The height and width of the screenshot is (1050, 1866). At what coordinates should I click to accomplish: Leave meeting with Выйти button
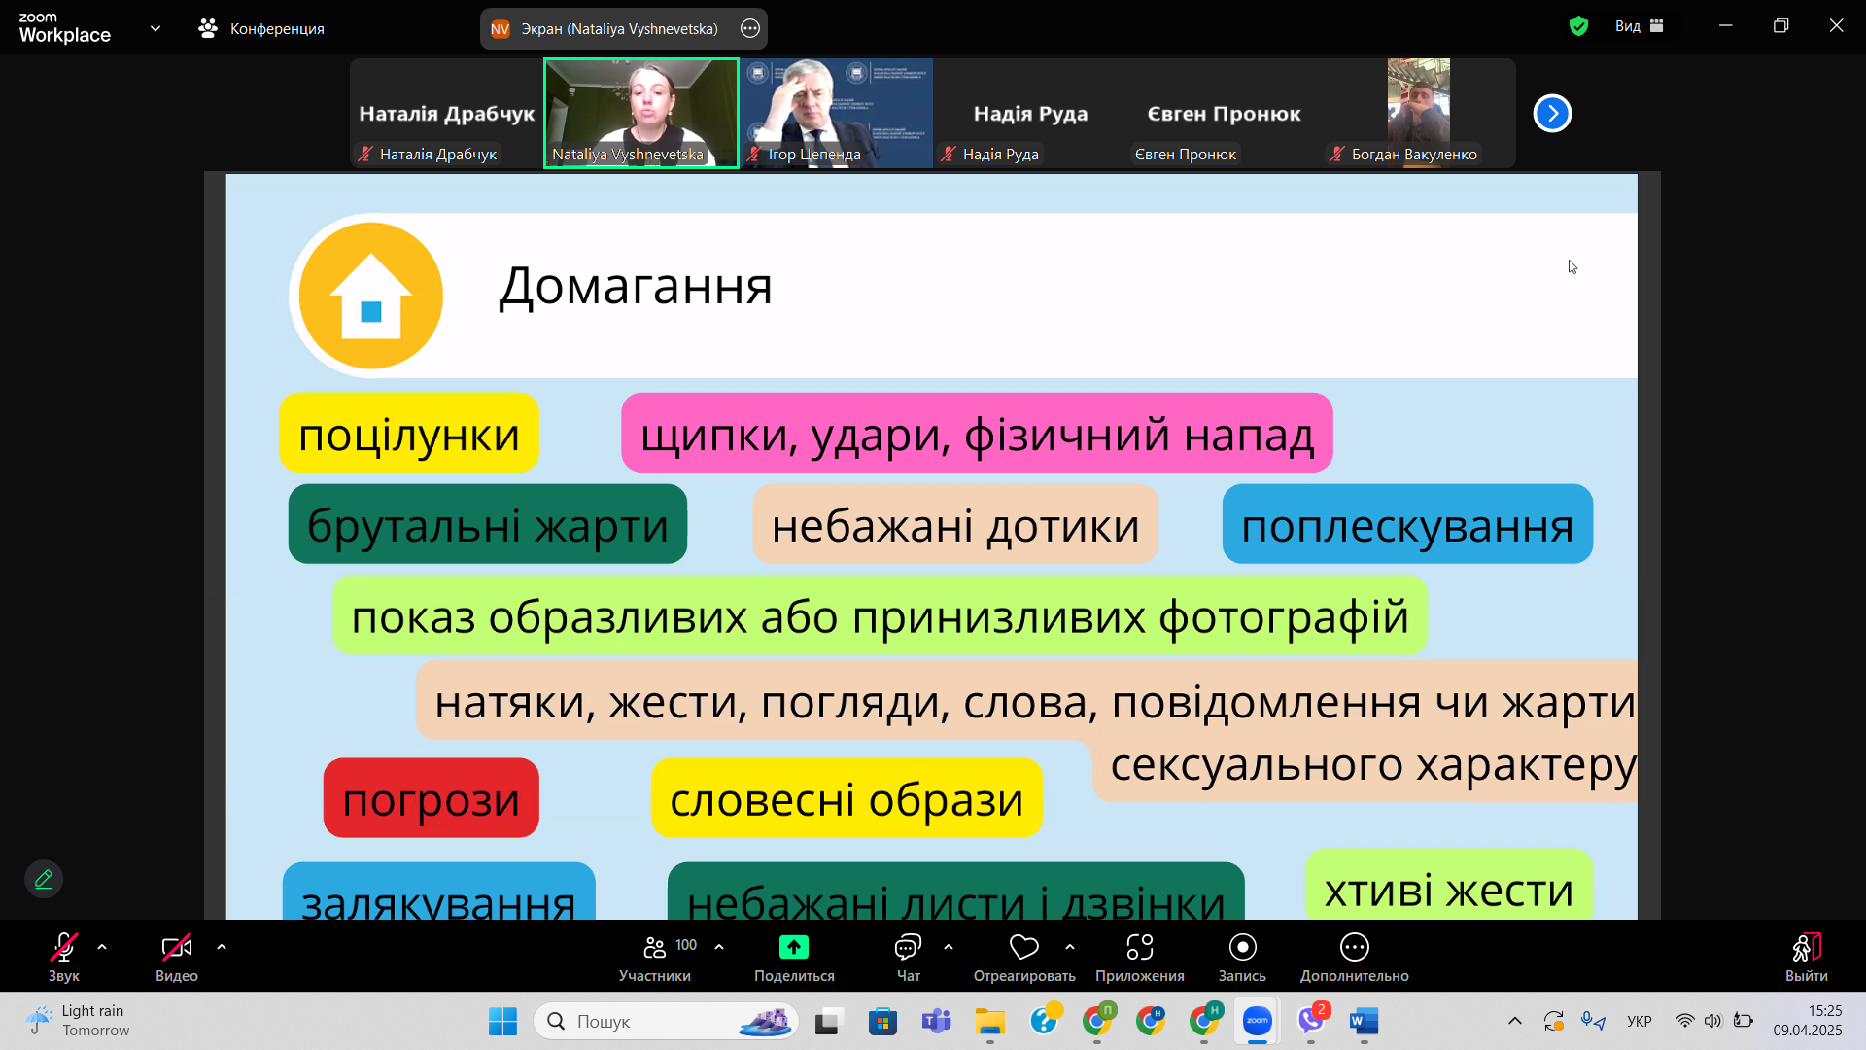click(x=1806, y=947)
